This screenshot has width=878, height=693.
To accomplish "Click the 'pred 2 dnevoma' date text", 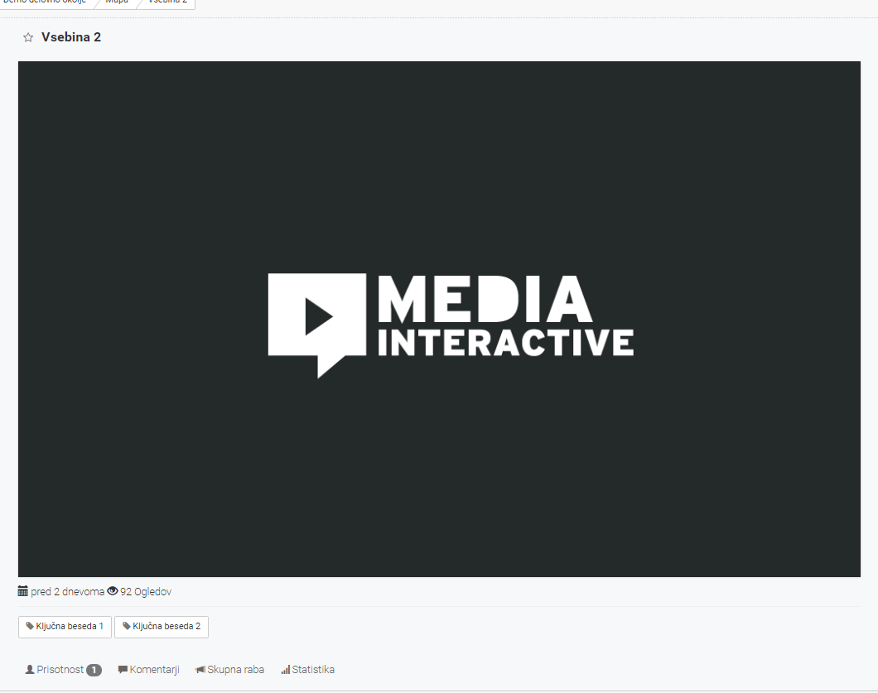I will point(67,592).
